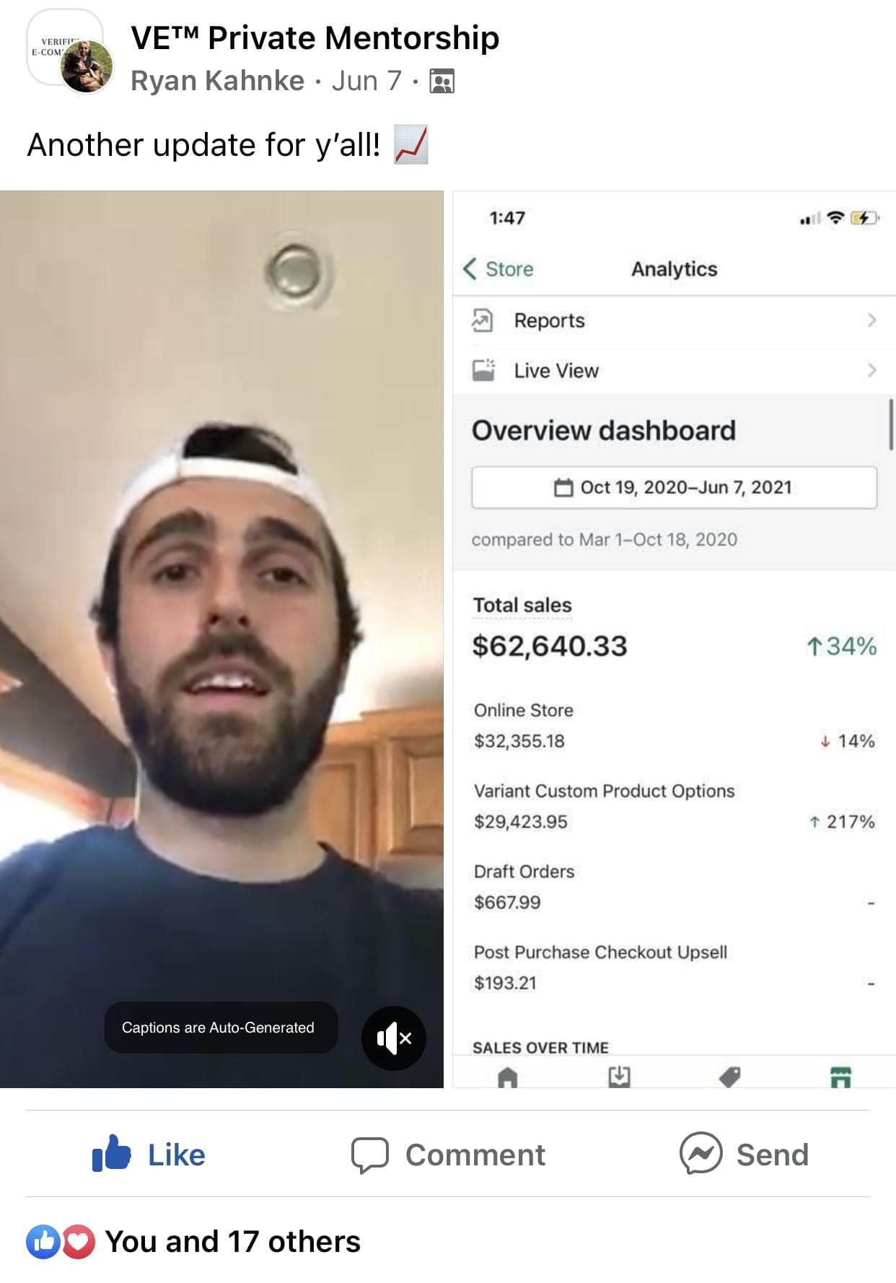
Task: Open Ryan Kahnke's profile link
Action: click(x=217, y=81)
